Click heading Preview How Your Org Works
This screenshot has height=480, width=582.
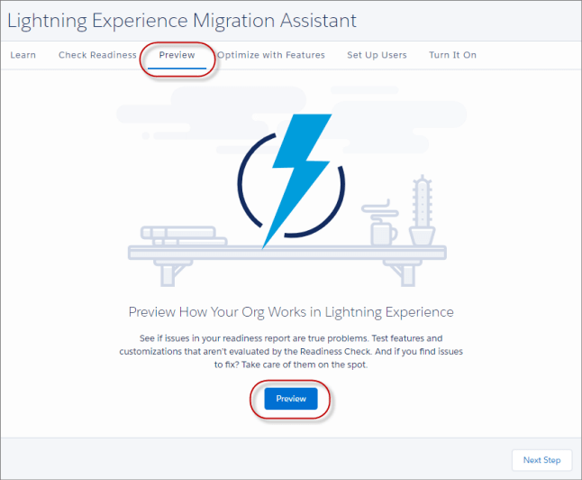coord(291,312)
